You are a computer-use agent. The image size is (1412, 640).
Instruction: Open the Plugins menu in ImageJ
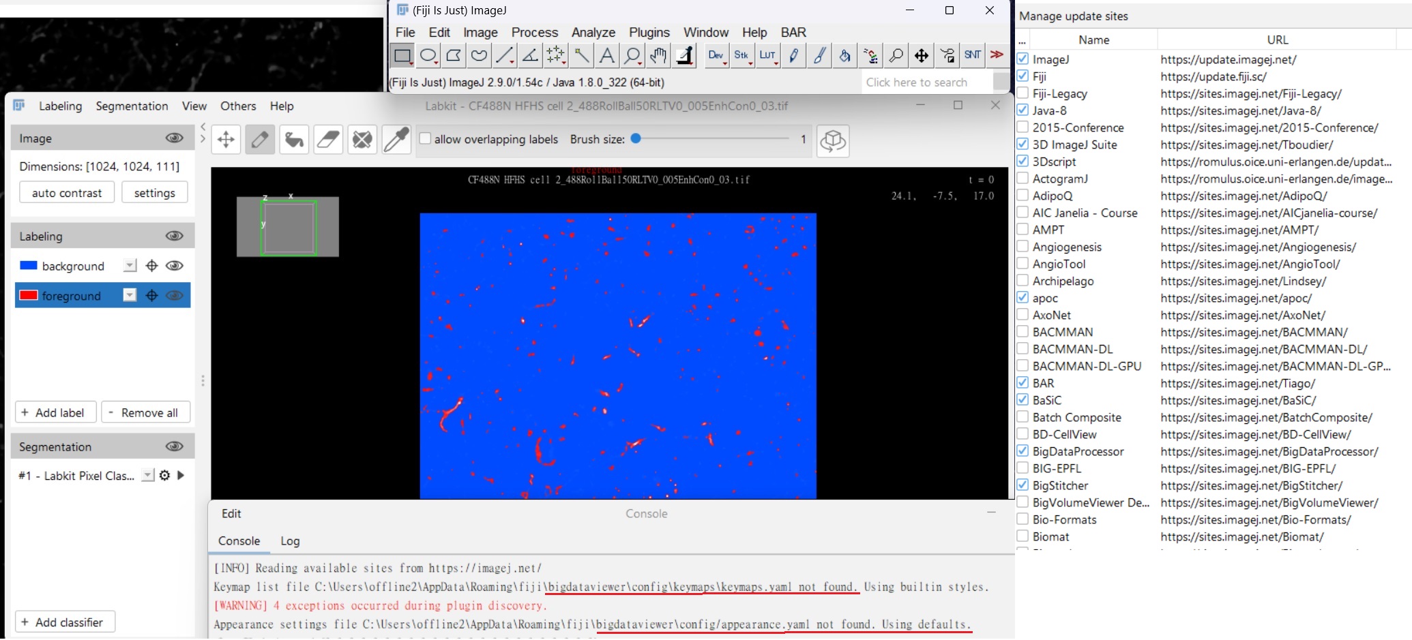point(649,32)
